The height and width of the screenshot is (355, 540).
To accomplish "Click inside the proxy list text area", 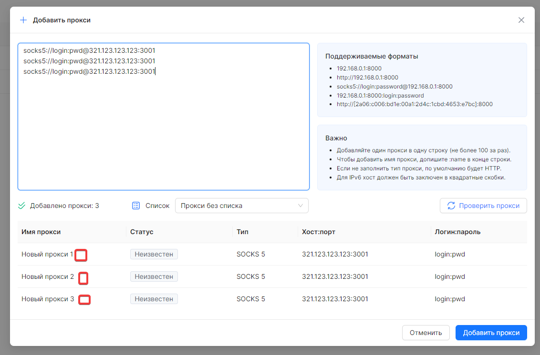I will click(x=163, y=128).
